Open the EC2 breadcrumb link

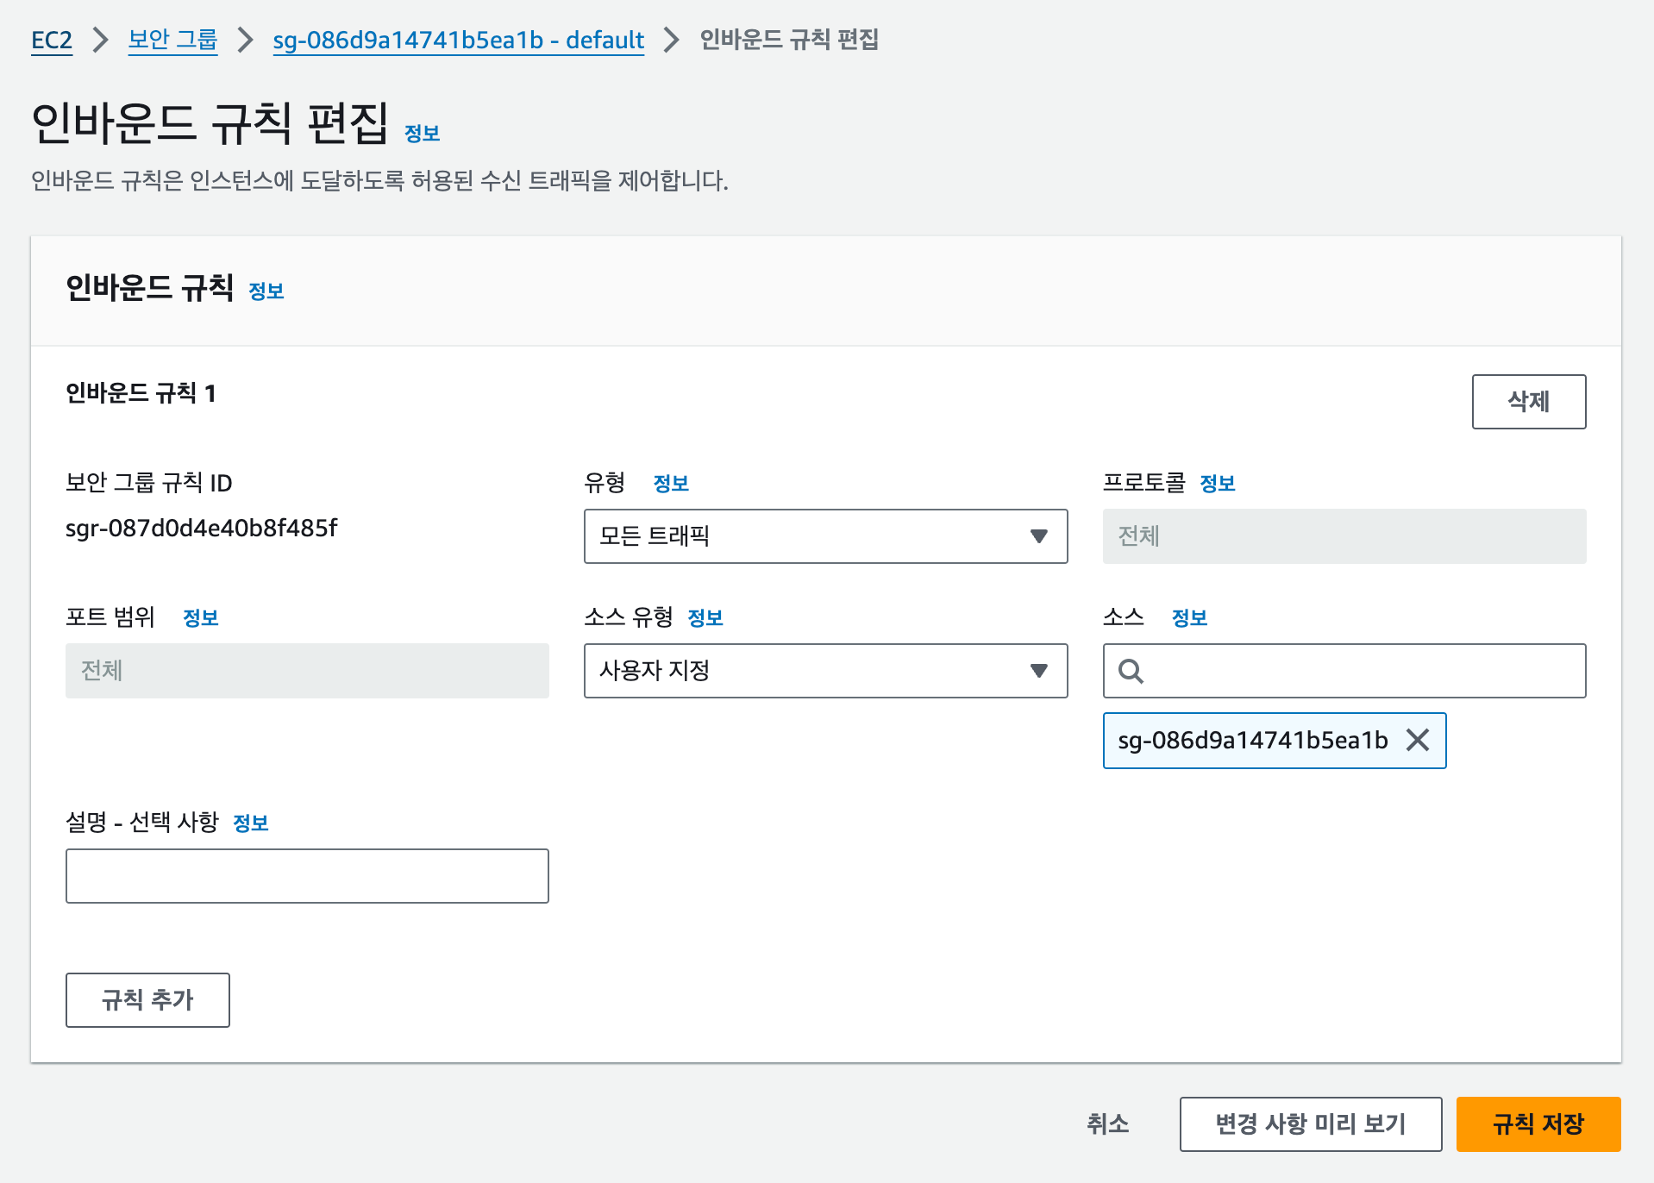click(x=52, y=40)
